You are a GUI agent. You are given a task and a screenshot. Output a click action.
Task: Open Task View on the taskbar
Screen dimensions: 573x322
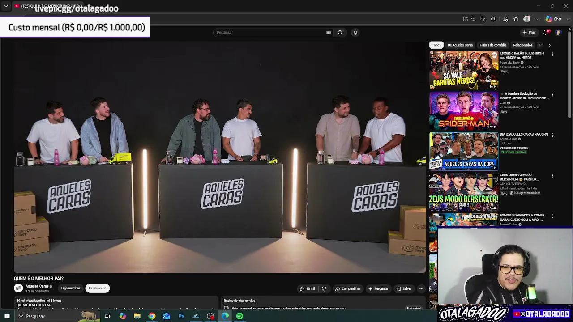[x=107, y=316]
